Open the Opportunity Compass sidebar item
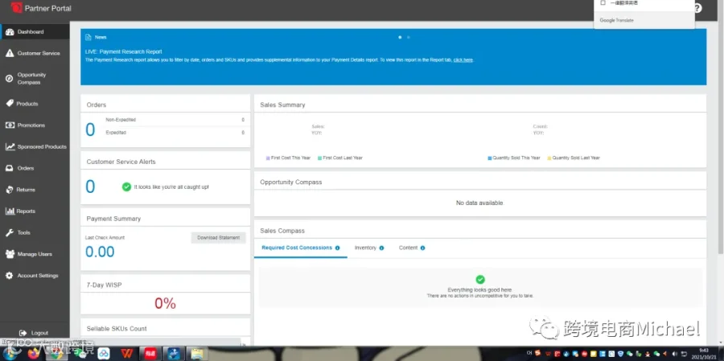This screenshot has height=361, width=724. click(35, 79)
